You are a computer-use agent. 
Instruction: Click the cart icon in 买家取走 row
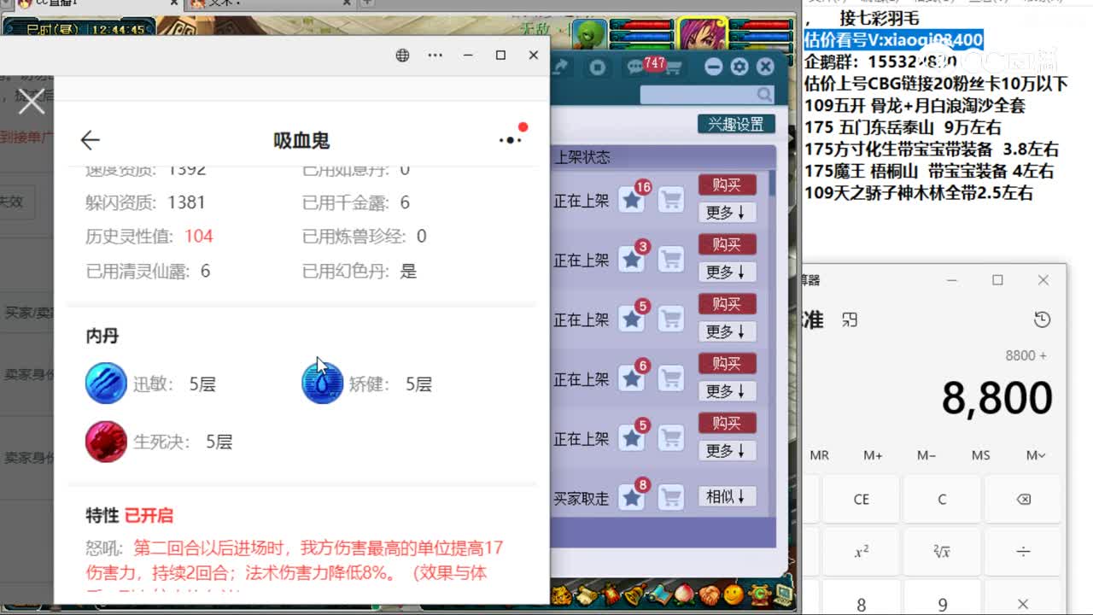tap(671, 498)
